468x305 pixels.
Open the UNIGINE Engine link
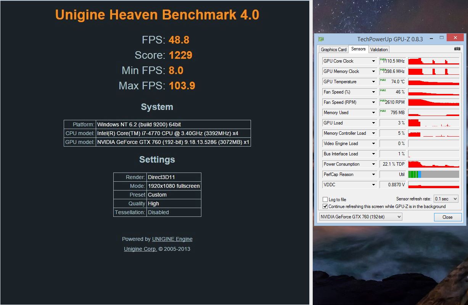point(172,239)
